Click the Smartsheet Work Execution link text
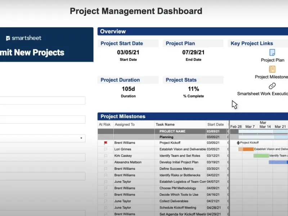 (x=262, y=94)
